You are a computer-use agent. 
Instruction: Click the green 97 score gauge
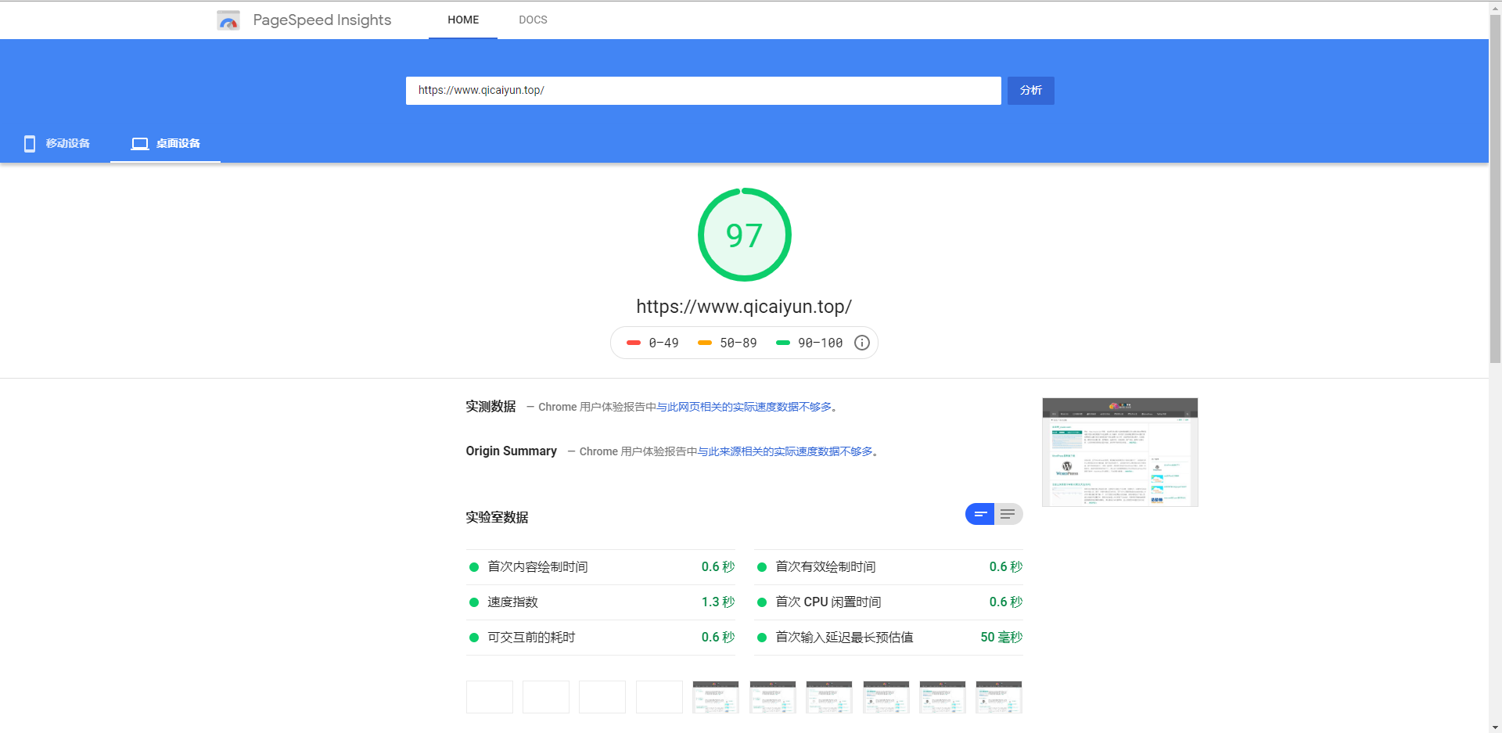[x=744, y=235]
